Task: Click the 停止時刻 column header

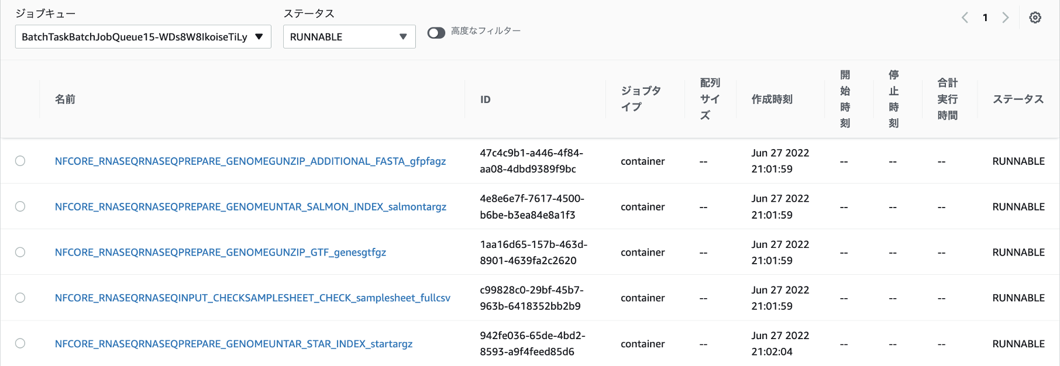Action: coord(894,99)
